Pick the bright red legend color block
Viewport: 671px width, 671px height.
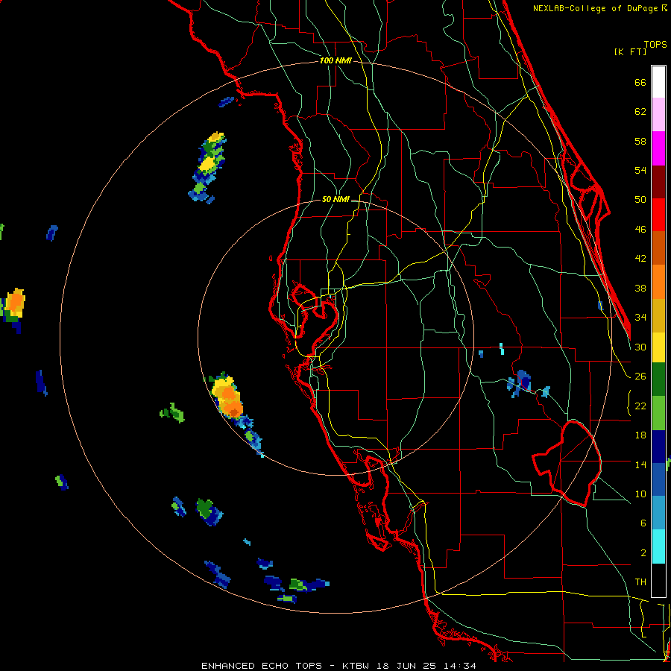(658, 215)
